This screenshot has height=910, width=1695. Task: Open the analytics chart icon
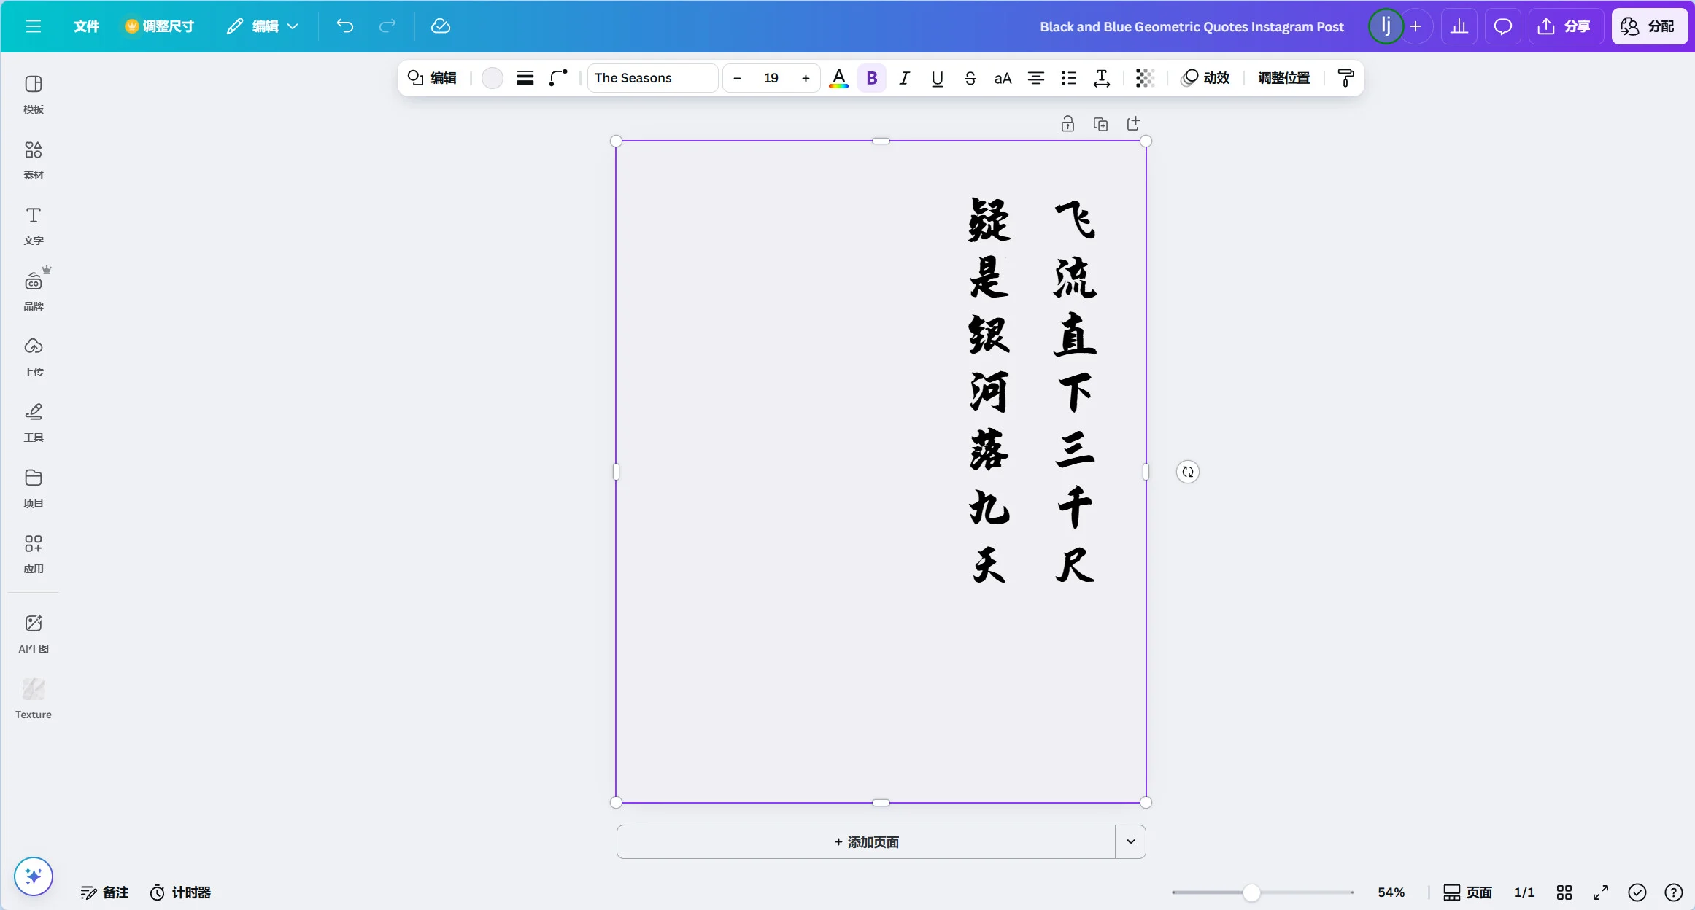click(1459, 26)
